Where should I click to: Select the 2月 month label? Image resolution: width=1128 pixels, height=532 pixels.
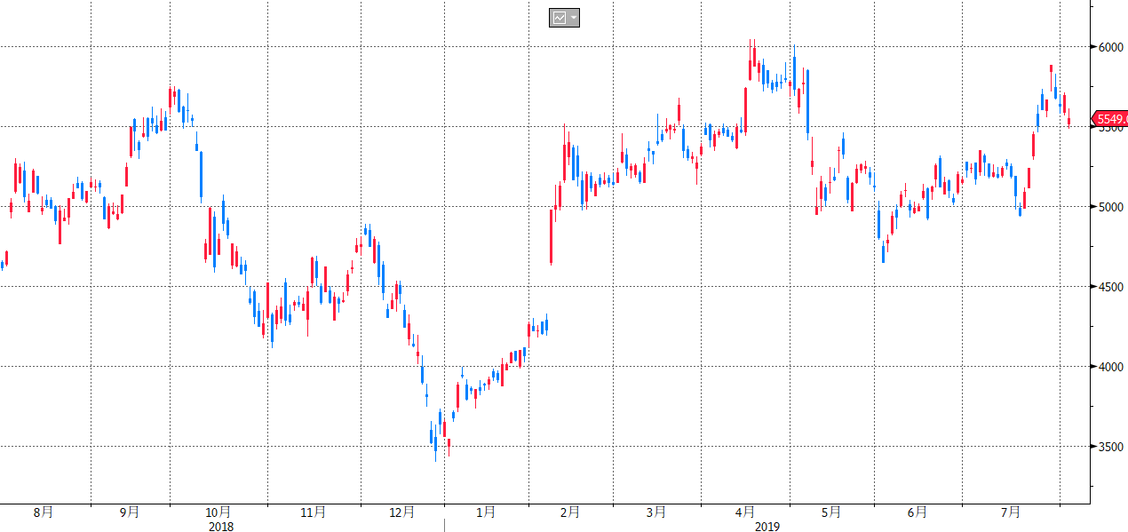[569, 512]
